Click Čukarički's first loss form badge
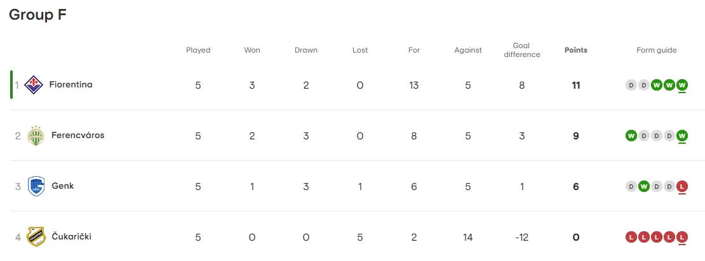 coord(631,237)
